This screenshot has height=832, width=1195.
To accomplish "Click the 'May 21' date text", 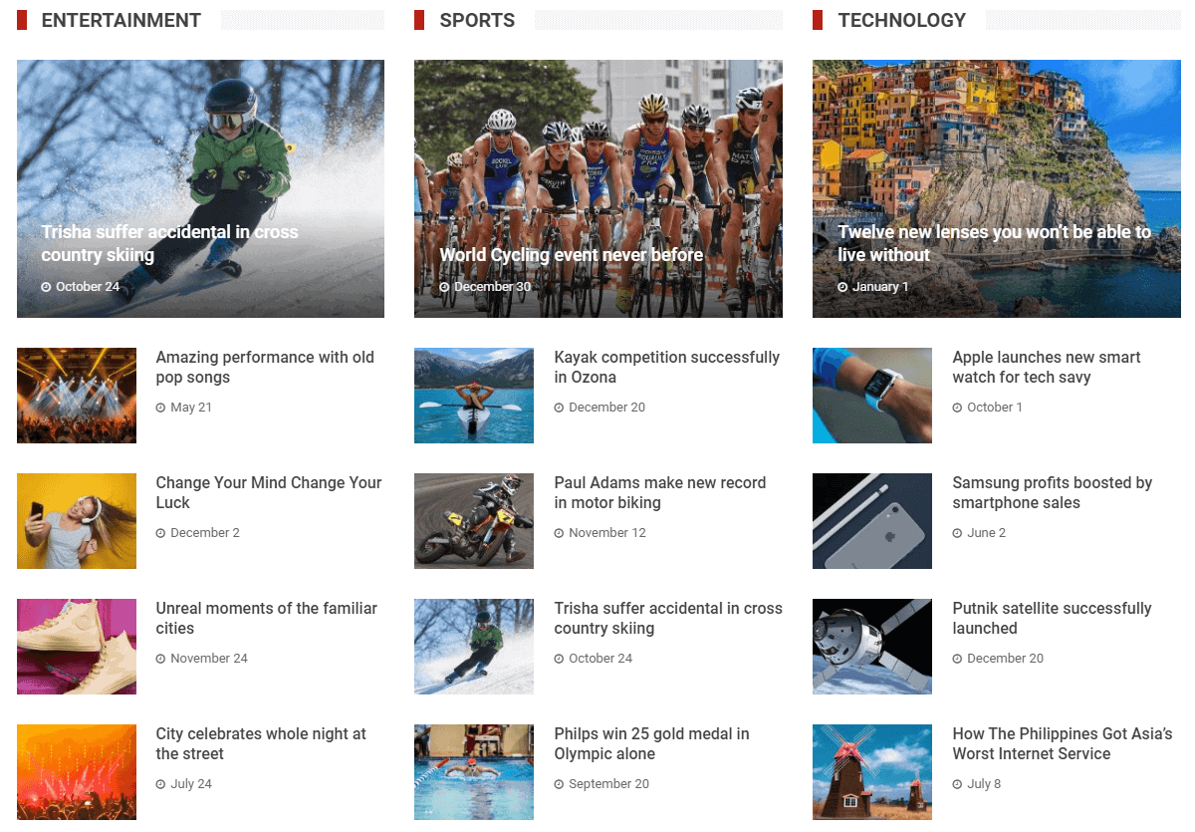I will coord(191,408).
